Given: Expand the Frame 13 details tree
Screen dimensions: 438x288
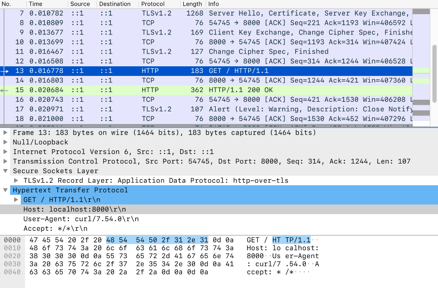Looking at the screenshot, I should 6,133.
